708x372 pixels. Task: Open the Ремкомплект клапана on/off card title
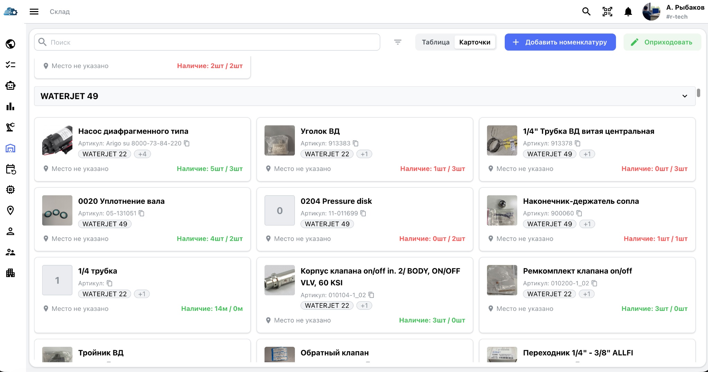577,271
